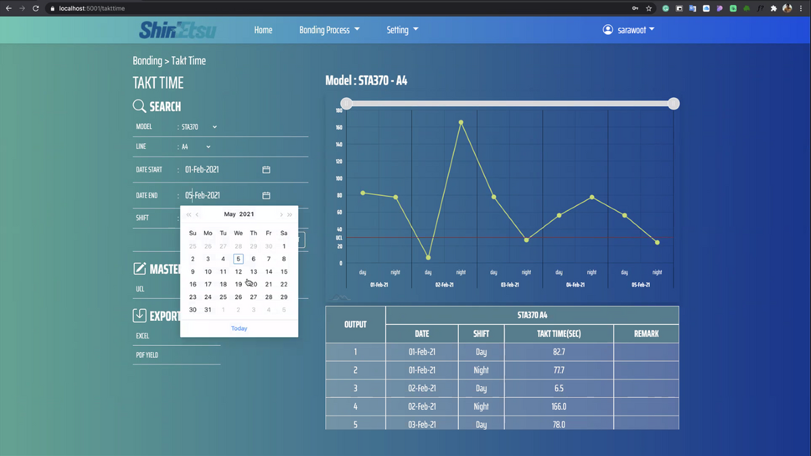This screenshot has width=811, height=456.
Task: Click Today link in the calendar
Action: click(239, 328)
